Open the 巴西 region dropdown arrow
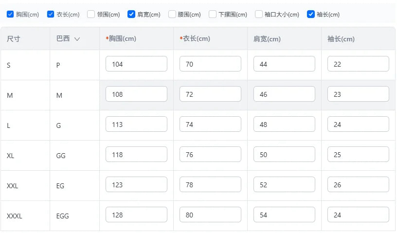This screenshot has width=397, height=233. (x=77, y=39)
